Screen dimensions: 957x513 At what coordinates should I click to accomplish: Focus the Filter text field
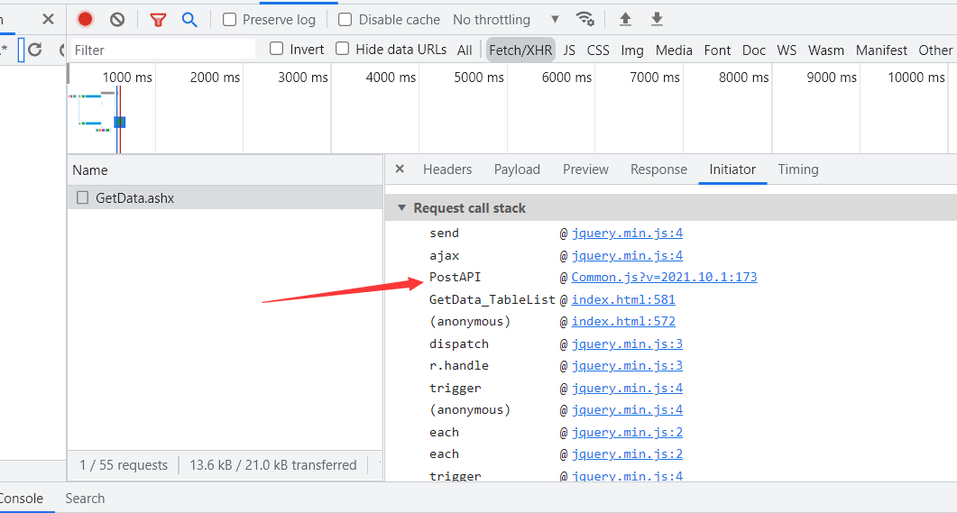(163, 50)
